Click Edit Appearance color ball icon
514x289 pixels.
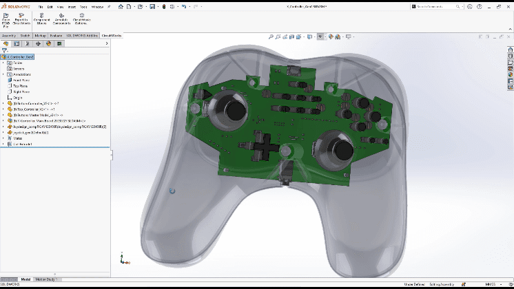(331, 37)
